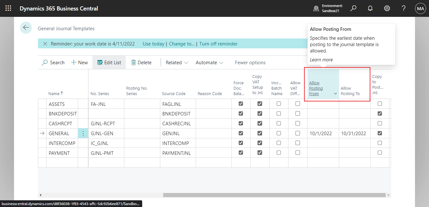Uncheck Copy VAT Setup for the GENERAL row

point(260,133)
